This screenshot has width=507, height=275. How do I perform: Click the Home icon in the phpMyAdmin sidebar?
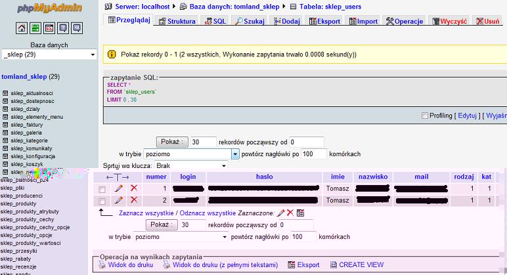tap(21, 28)
